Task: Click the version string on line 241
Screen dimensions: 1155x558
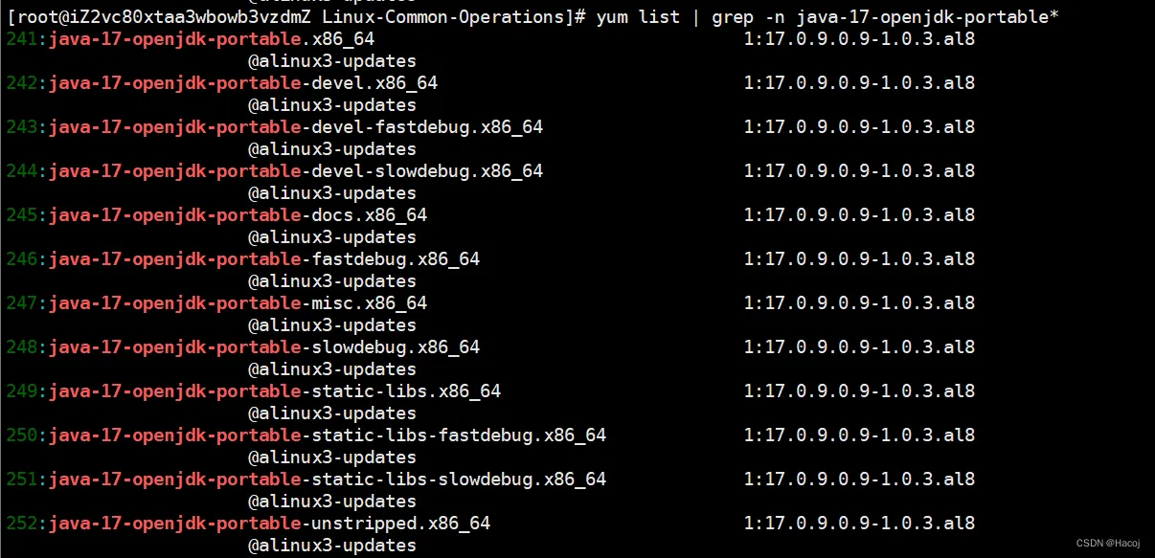Action: [859, 39]
